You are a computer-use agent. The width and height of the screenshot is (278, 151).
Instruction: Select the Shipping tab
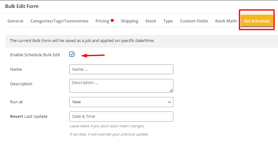point(129,21)
